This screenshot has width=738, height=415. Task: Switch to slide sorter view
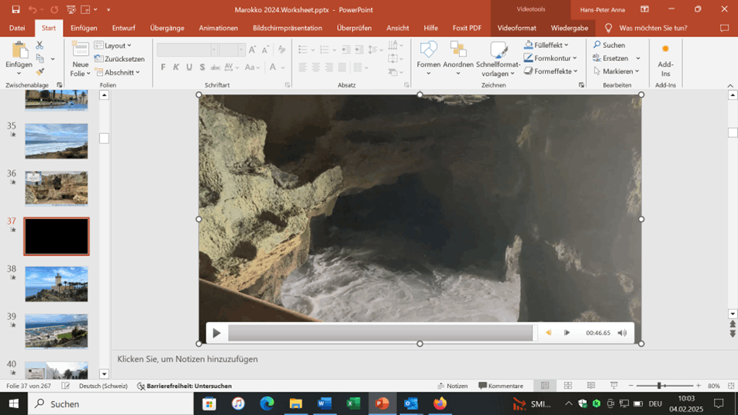click(568, 386)
